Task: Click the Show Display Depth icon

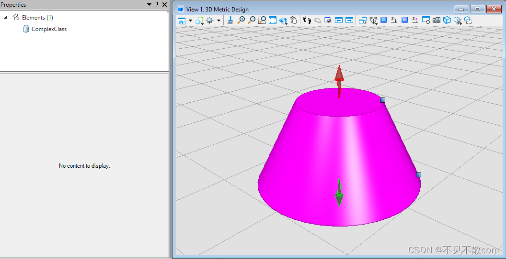Action: click(x=405, y=20)
